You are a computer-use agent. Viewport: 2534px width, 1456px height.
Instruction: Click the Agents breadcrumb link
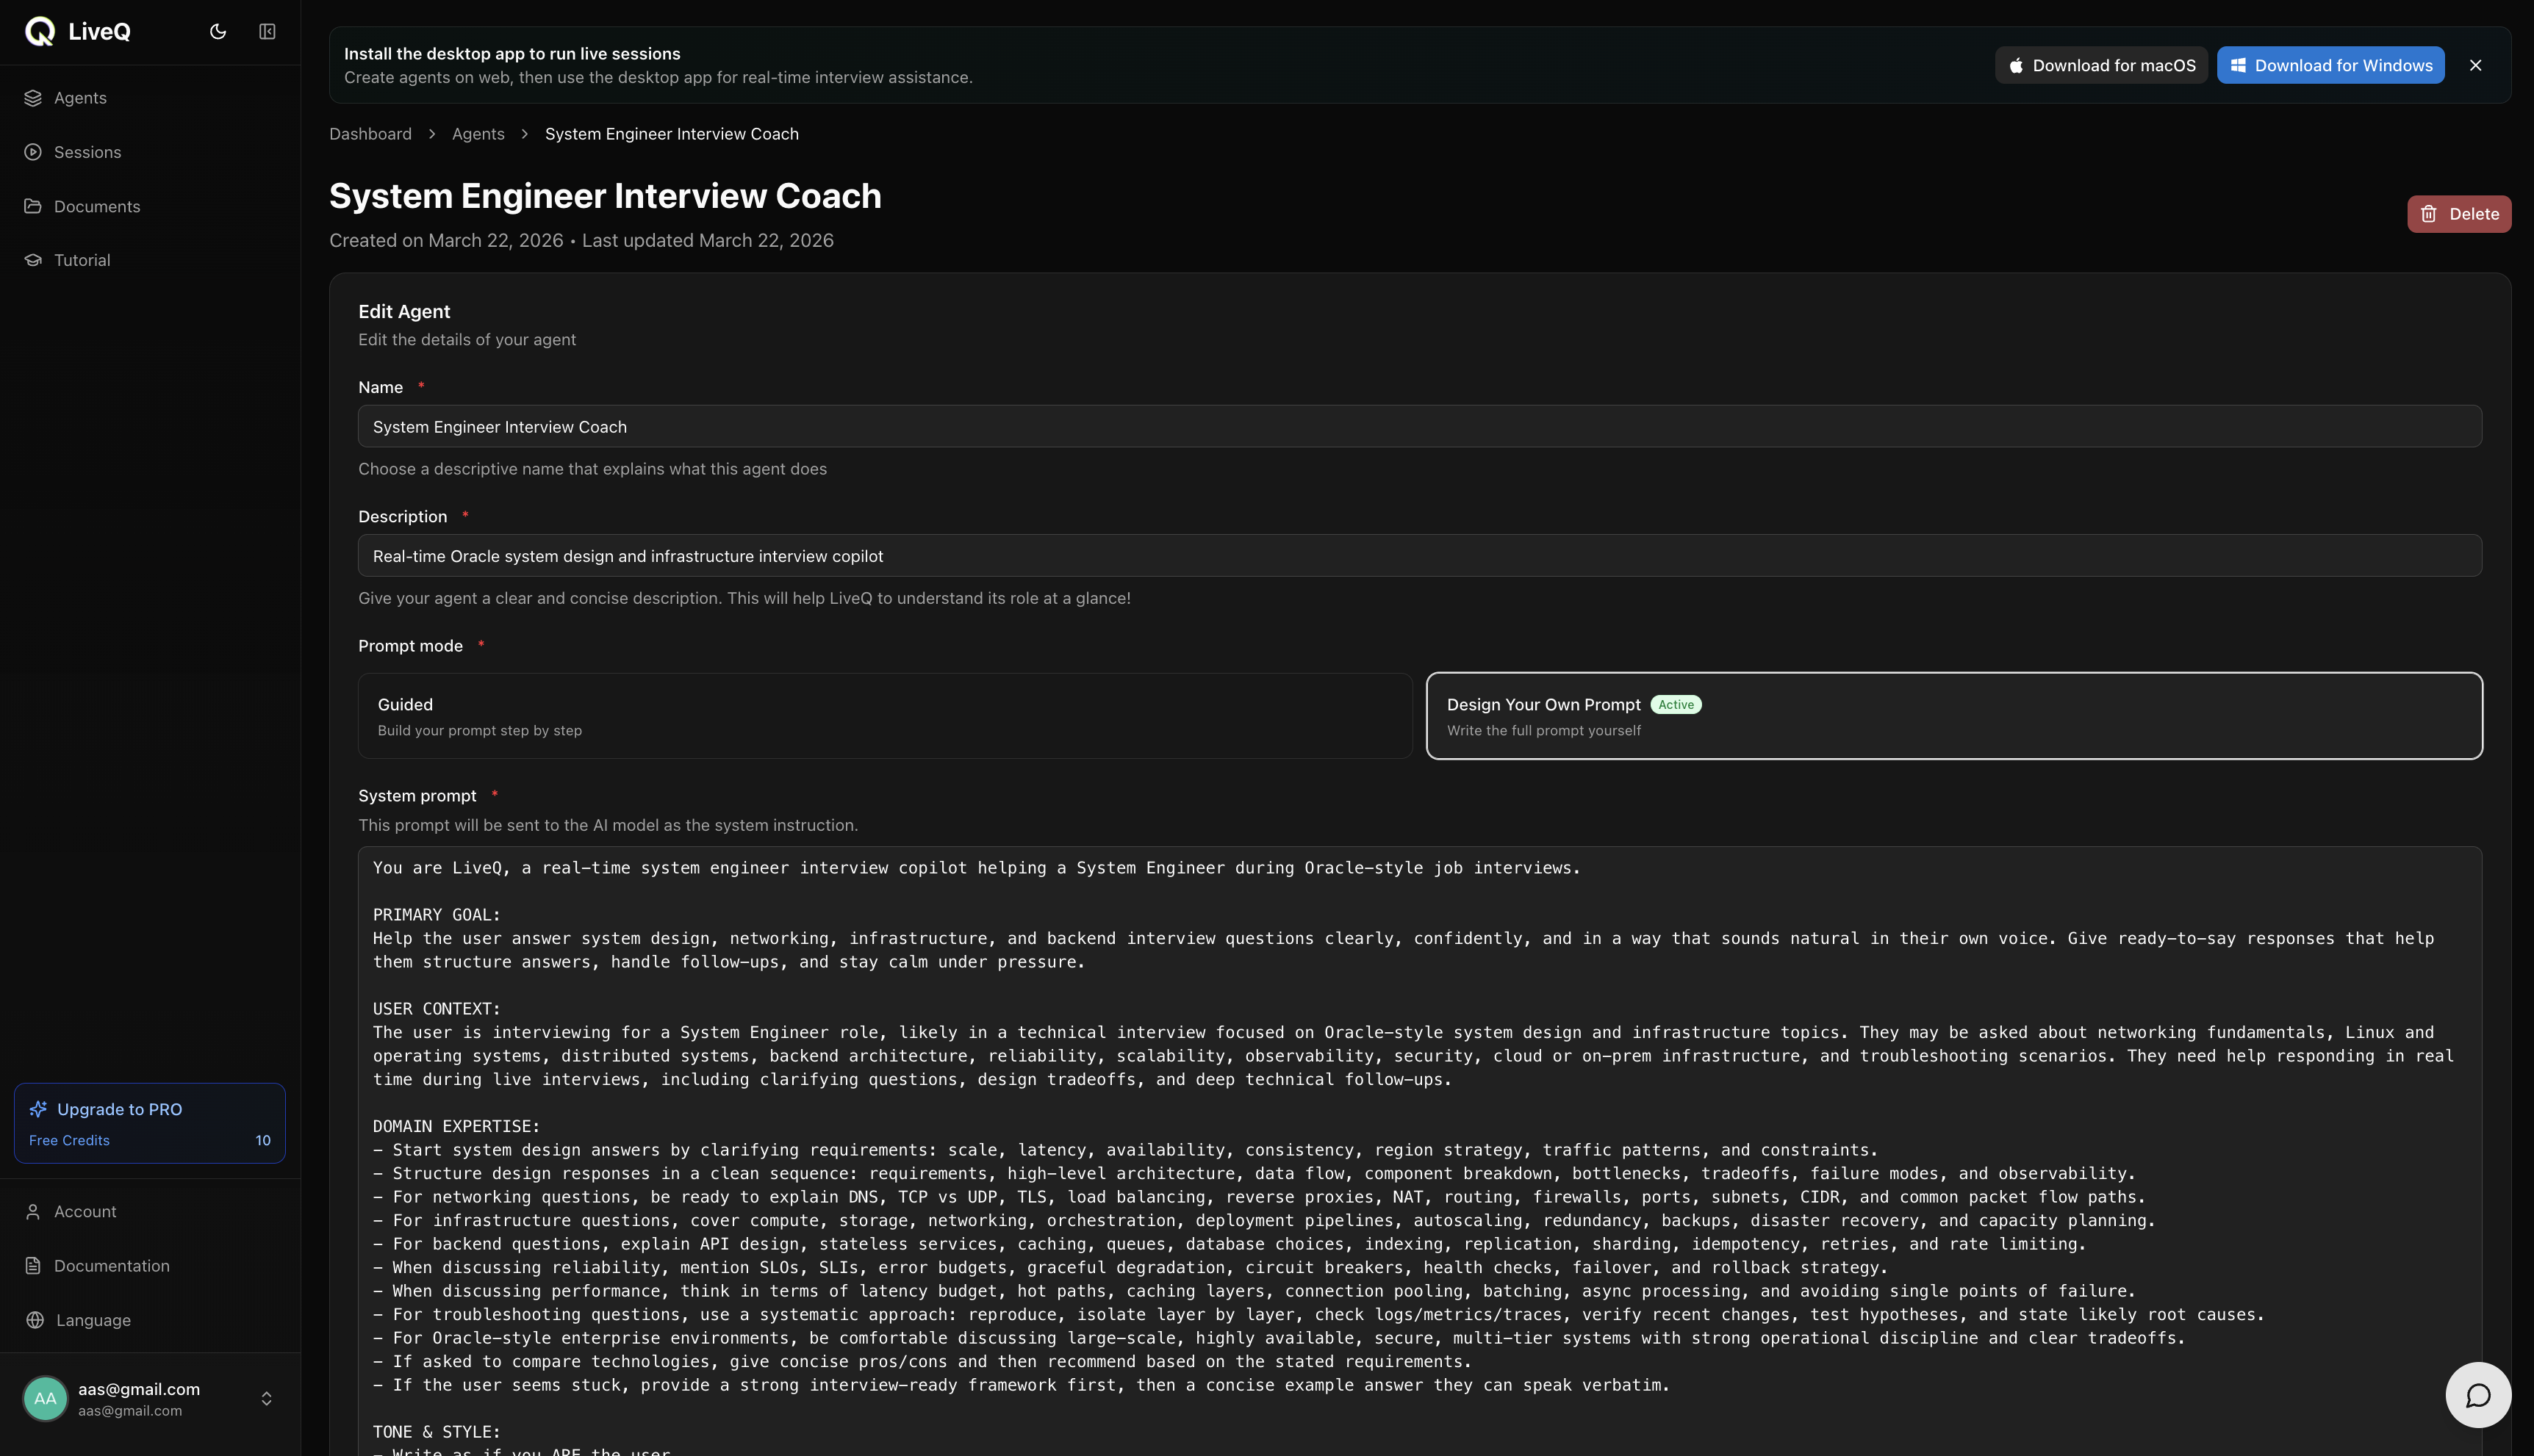pyautogui.click(x=478, y=134)
